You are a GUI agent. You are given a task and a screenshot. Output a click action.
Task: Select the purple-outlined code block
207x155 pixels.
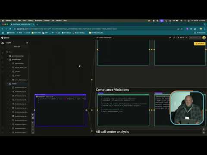coord(60,110)
